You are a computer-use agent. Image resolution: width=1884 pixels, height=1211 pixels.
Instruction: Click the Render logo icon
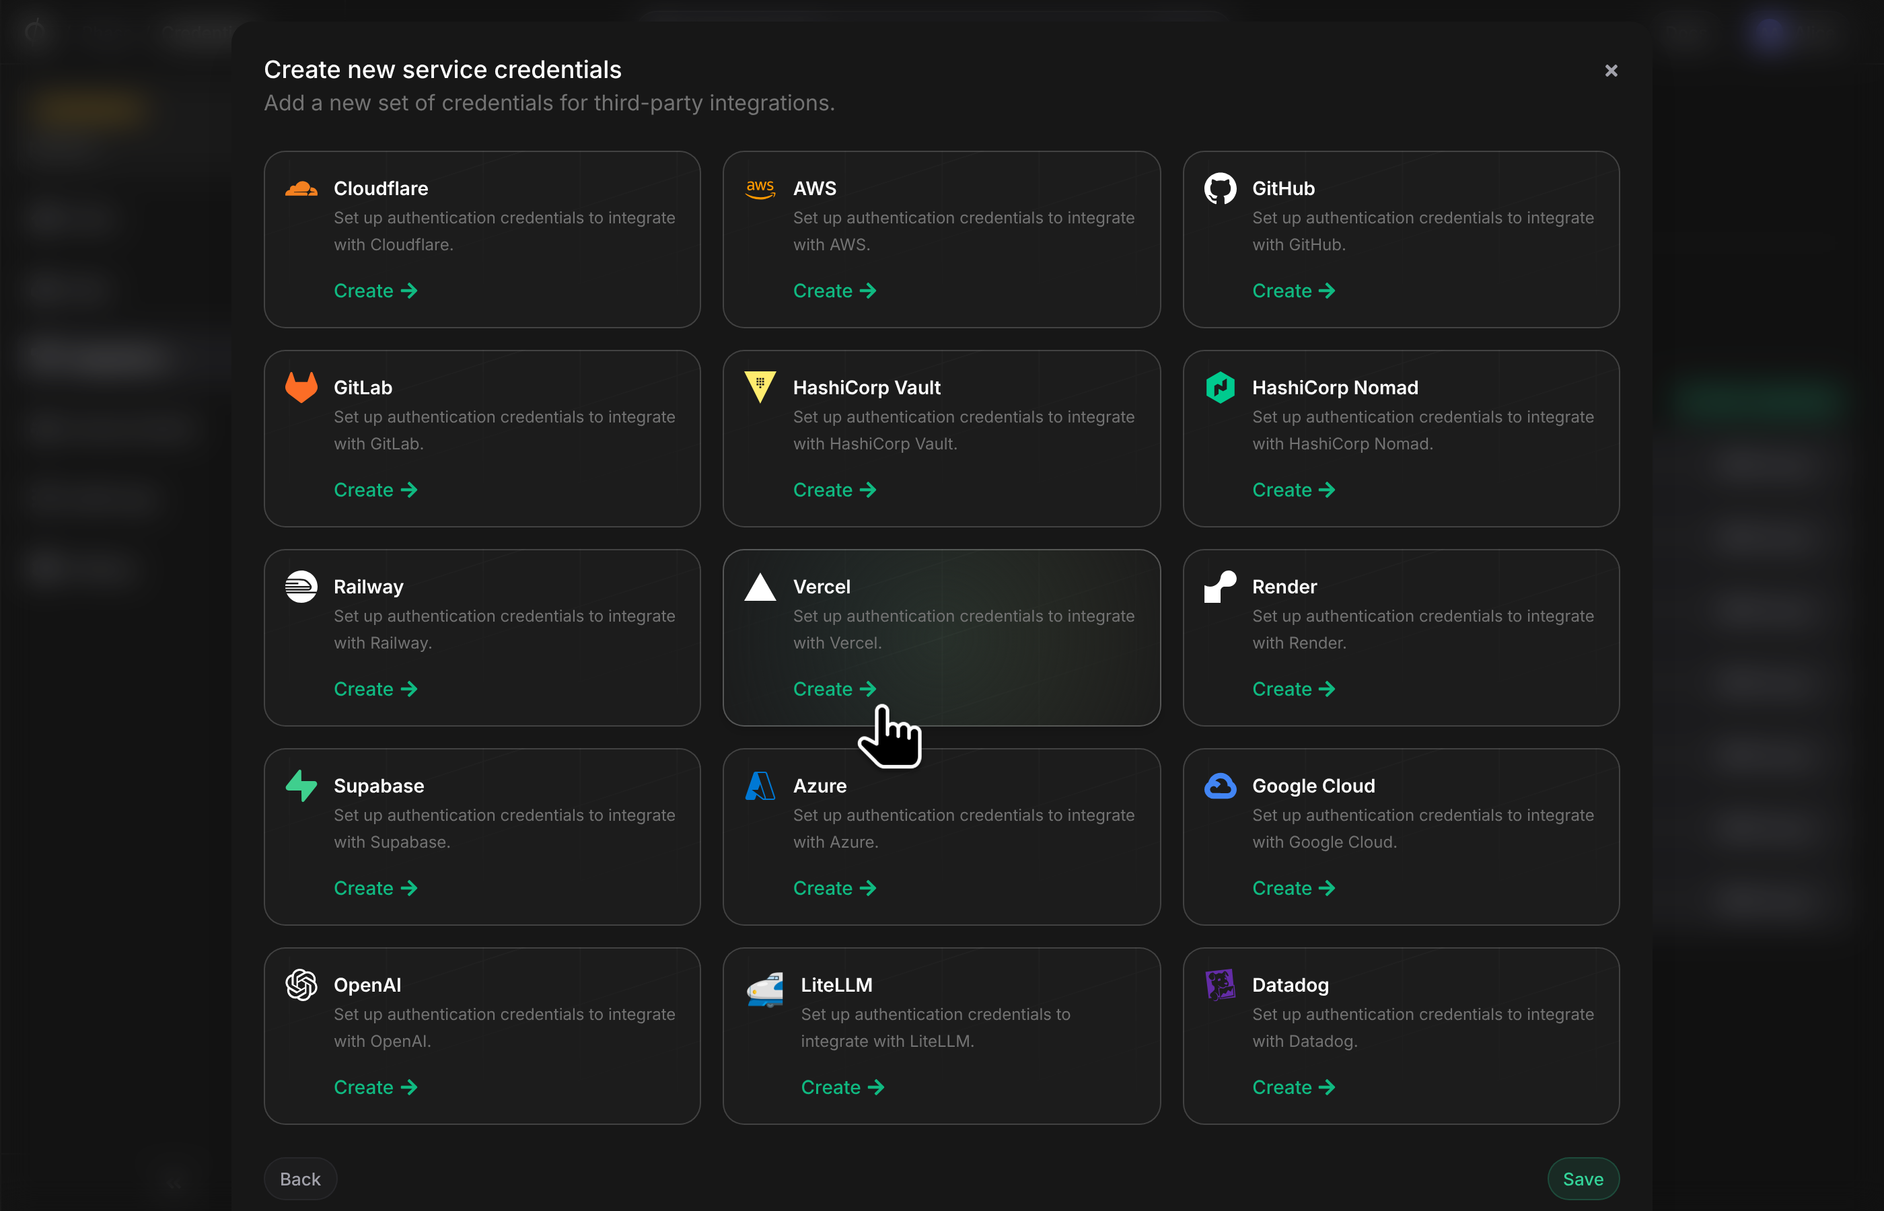(1221, 587)
